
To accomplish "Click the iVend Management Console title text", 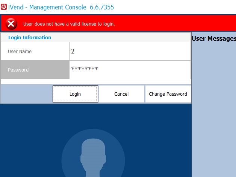I will coord(61,7).
